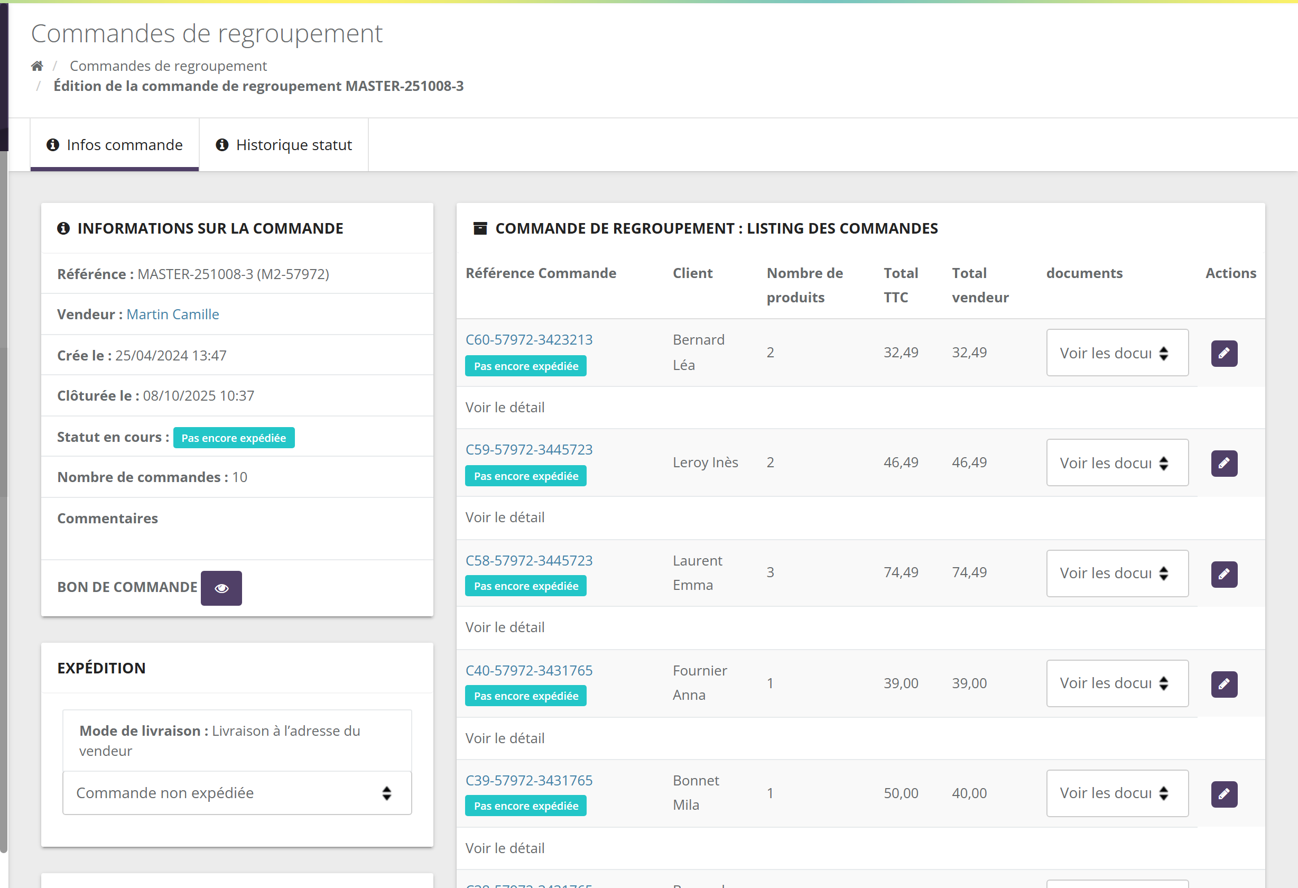Image resolution: width=1298 pixels, height=888 pixels.
Task: Open the pencil edit icon for order C59-57972-3445723
Action: pyautogui.click(x=1223, y=464)
